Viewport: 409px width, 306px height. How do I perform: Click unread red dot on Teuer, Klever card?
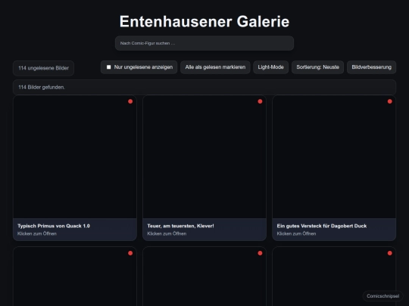(260, 101)
